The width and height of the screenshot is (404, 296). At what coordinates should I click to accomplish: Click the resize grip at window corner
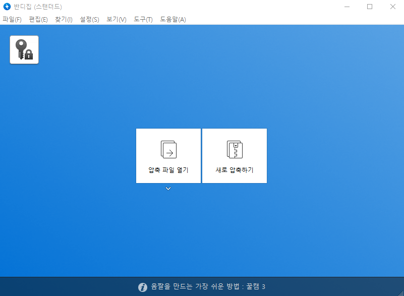(400, 293)
